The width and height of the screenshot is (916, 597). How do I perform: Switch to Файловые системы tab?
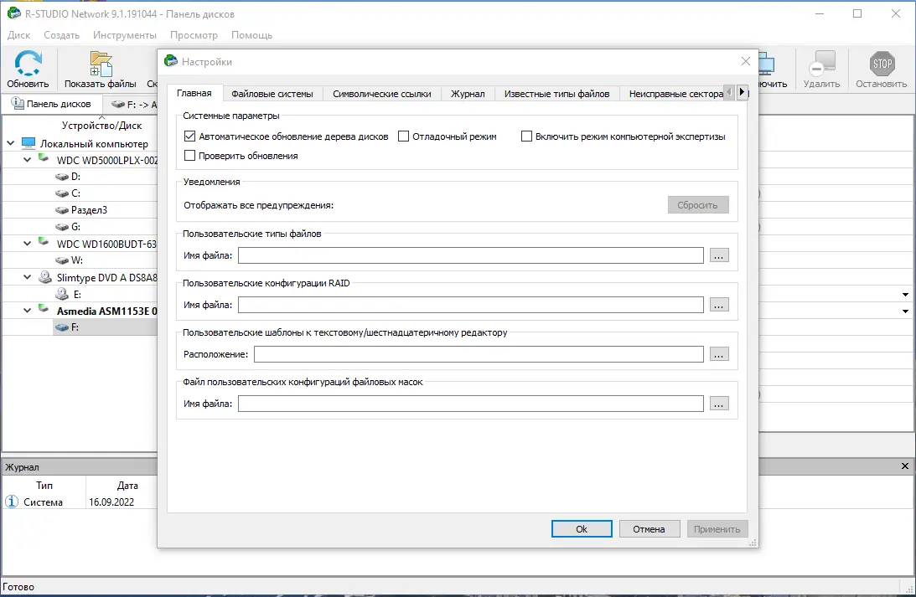click(272, 94)
